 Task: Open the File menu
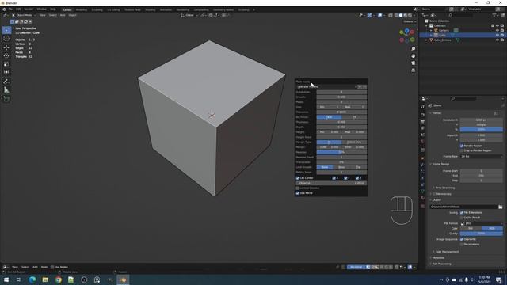10,9
